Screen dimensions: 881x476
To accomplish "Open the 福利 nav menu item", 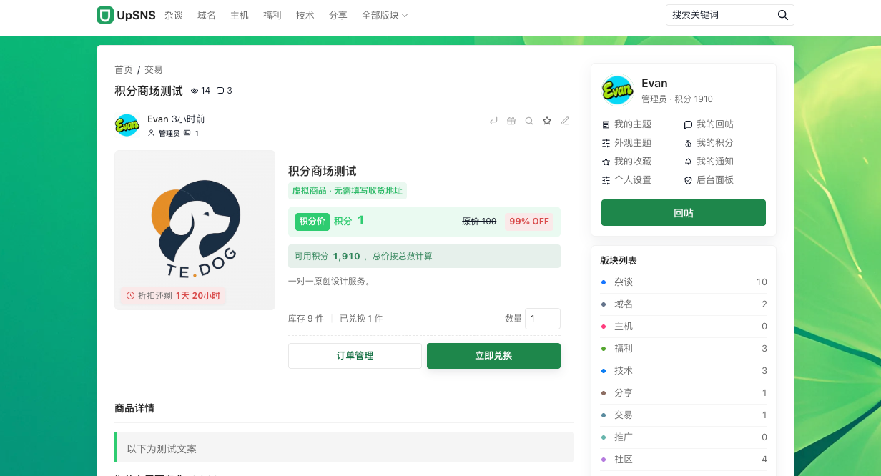I will (272, 15).
